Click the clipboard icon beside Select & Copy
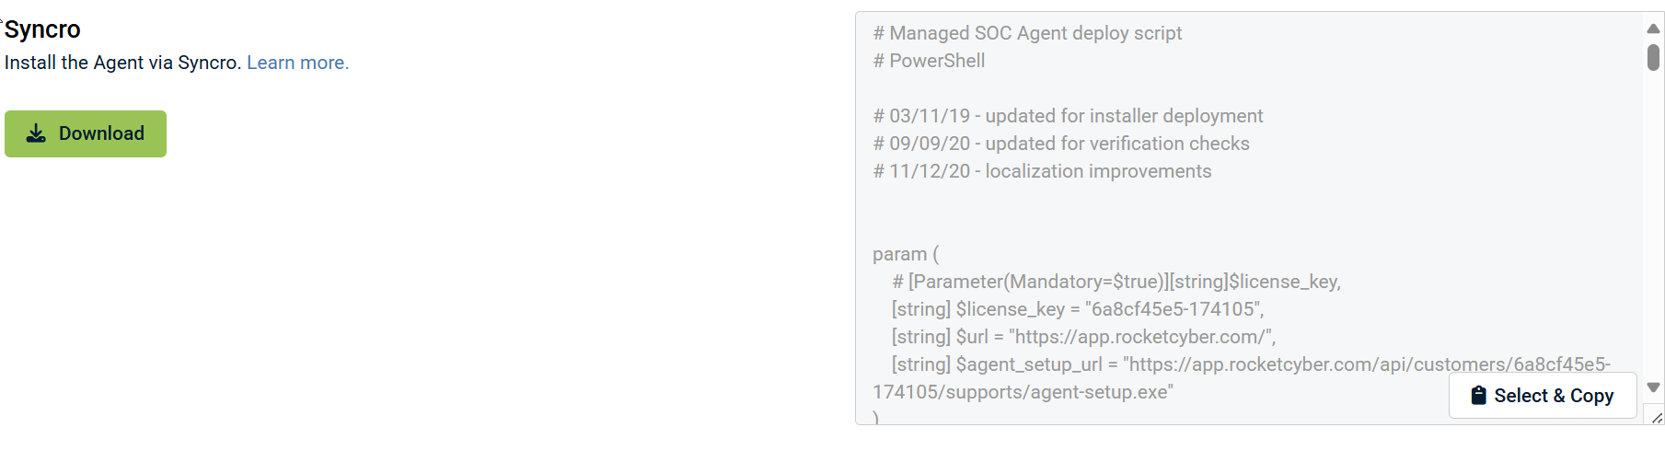This screenshot has width=1665, height=462. coord(1478,396)
